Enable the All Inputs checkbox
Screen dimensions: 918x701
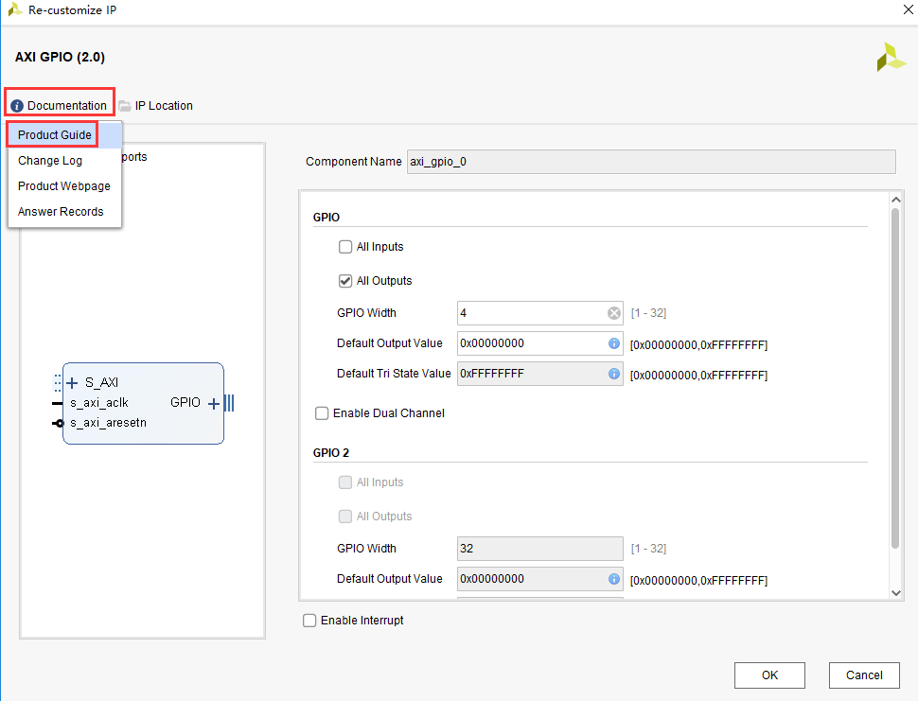[x=345, y=246]
